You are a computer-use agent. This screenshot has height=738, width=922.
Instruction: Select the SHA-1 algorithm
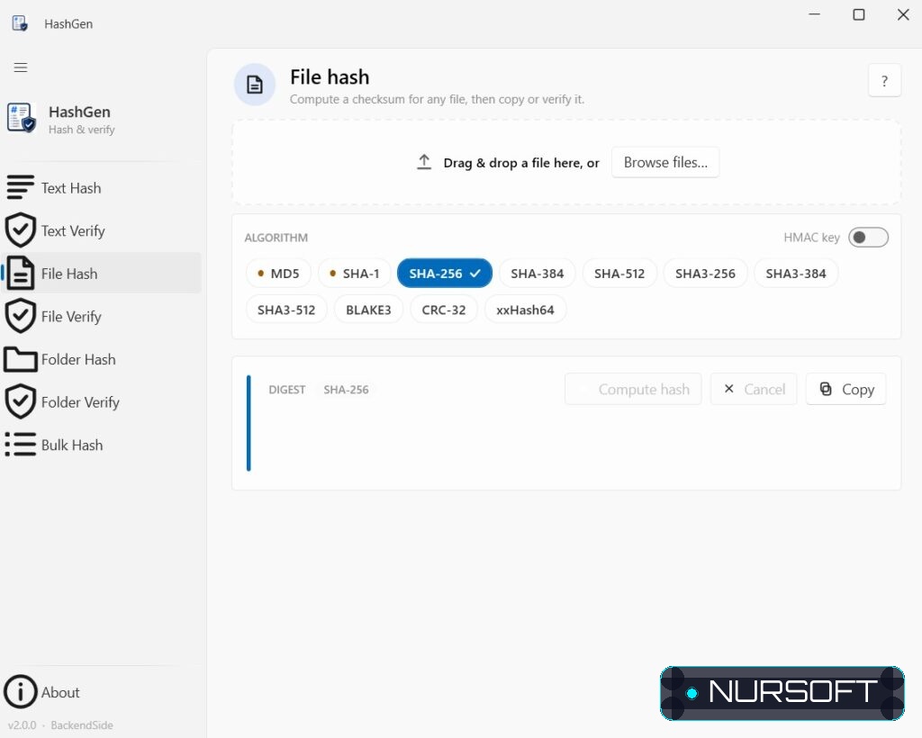click(355, 274)
